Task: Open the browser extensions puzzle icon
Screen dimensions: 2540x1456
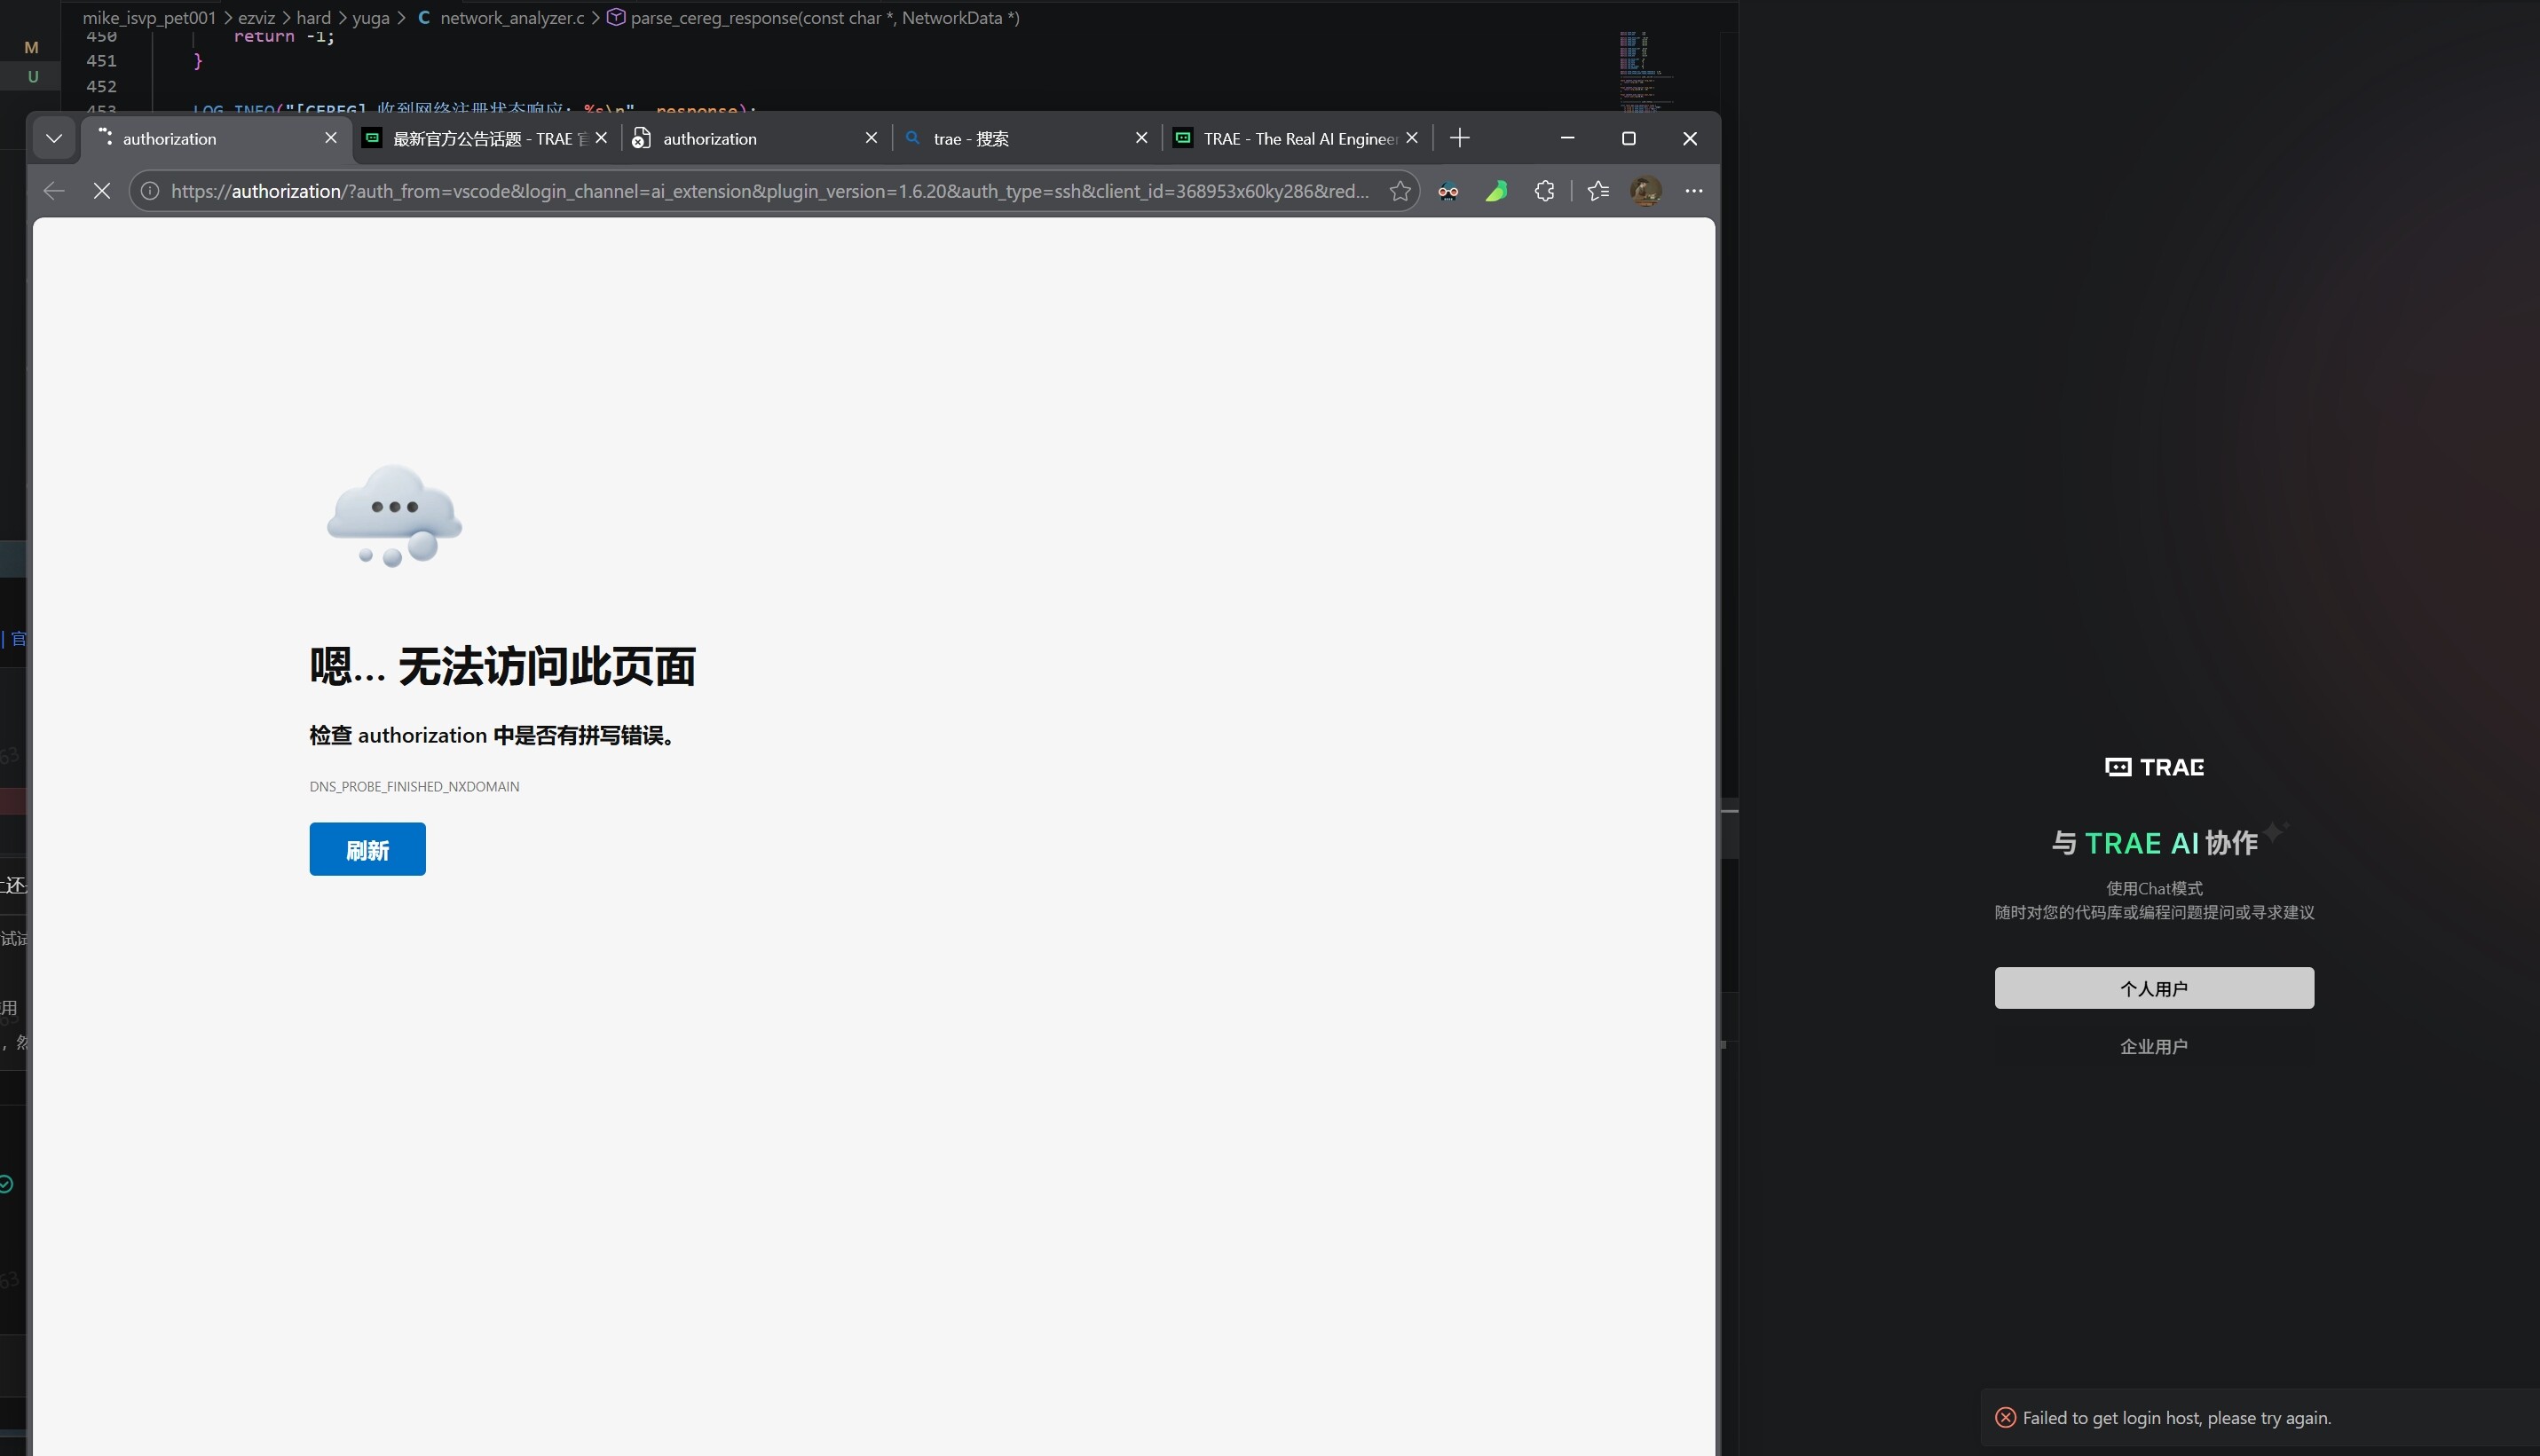Action: click(1544, 191)
